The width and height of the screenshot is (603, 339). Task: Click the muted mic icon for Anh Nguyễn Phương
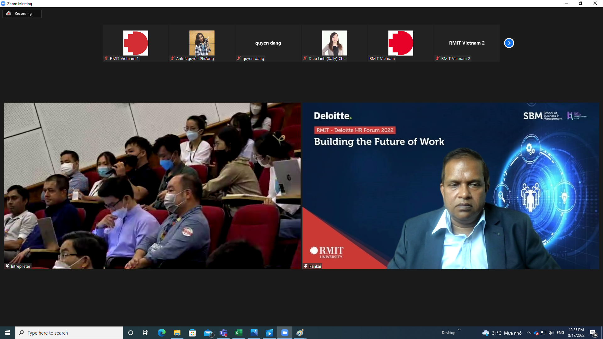[x=172, y=58]
